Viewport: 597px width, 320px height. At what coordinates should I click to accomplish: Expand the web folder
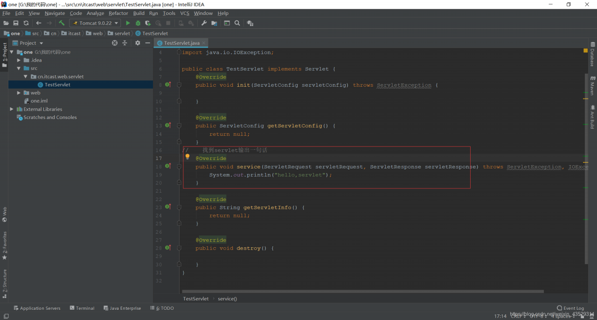click(x=19, y=93)
